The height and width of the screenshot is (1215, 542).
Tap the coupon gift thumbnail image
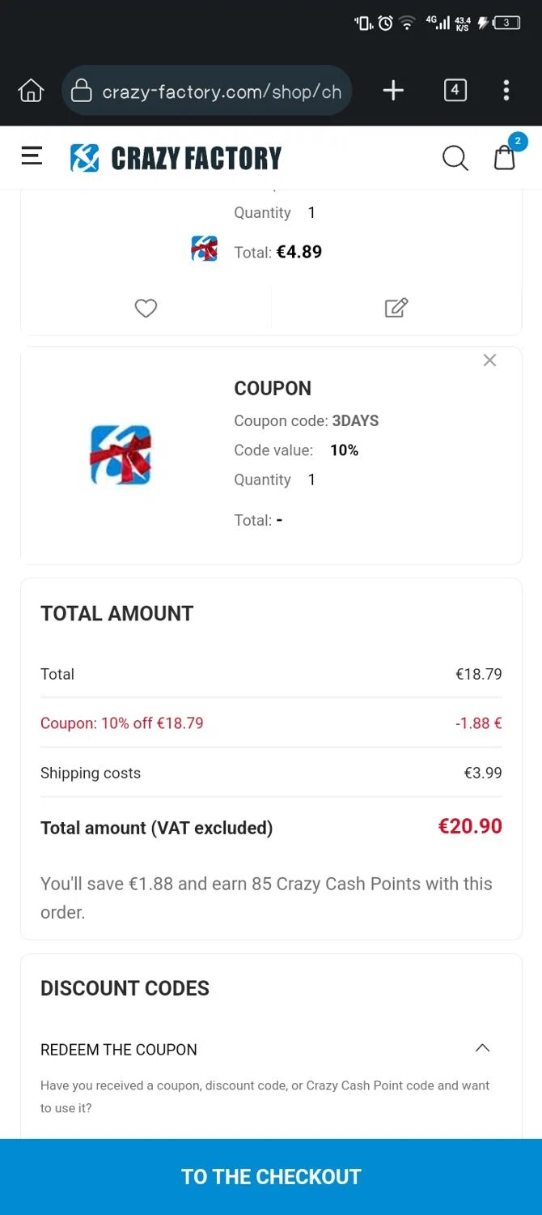point(121,454)
